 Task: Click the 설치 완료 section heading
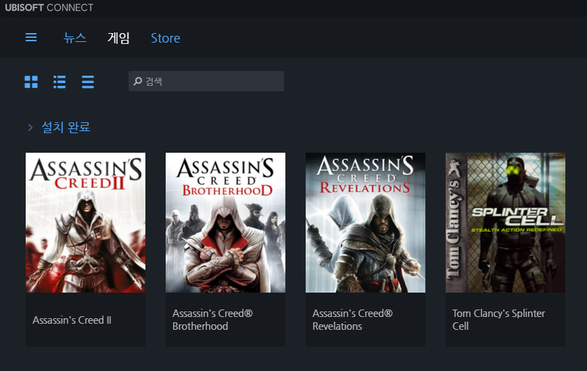66,127
